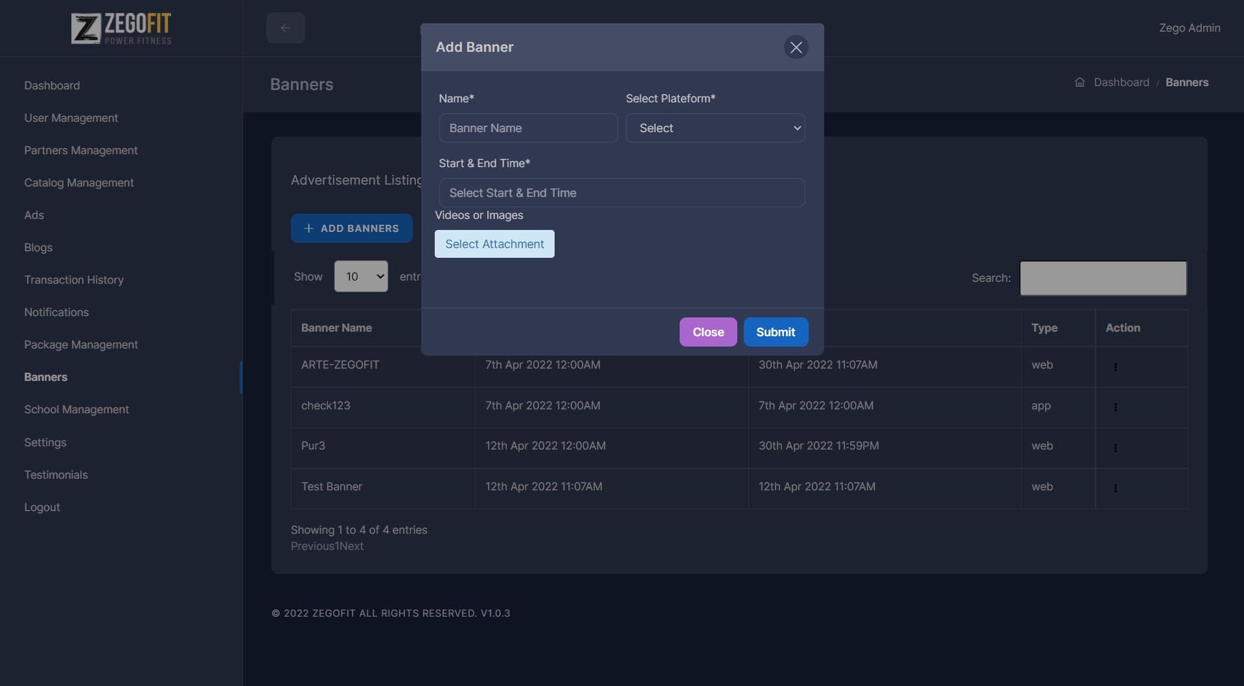Click the home icon in breadcrumb

(x=1079, y=82)
